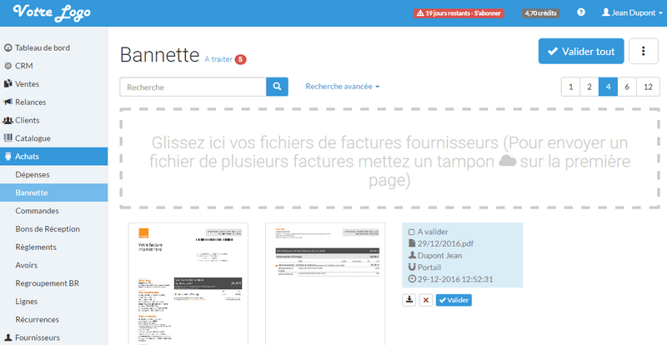Switch to 6 items per row
Image resolution: width=667 pixels, height=345 pixels.
pyautogui.click(x=626, y=87)
